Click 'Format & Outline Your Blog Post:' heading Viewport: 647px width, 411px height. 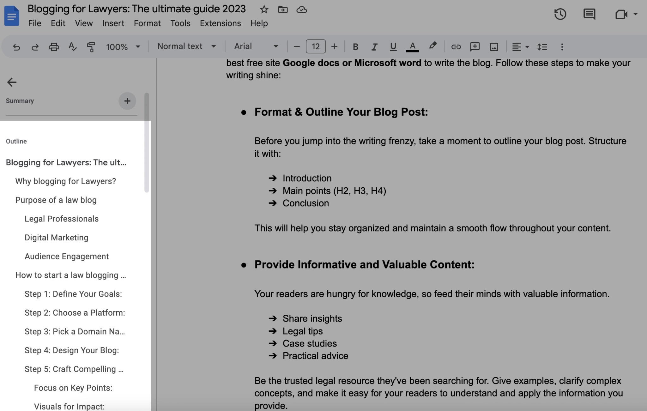tap(341, 112)
